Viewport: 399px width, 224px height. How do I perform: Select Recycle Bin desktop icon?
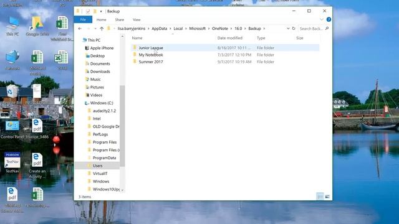12,94
